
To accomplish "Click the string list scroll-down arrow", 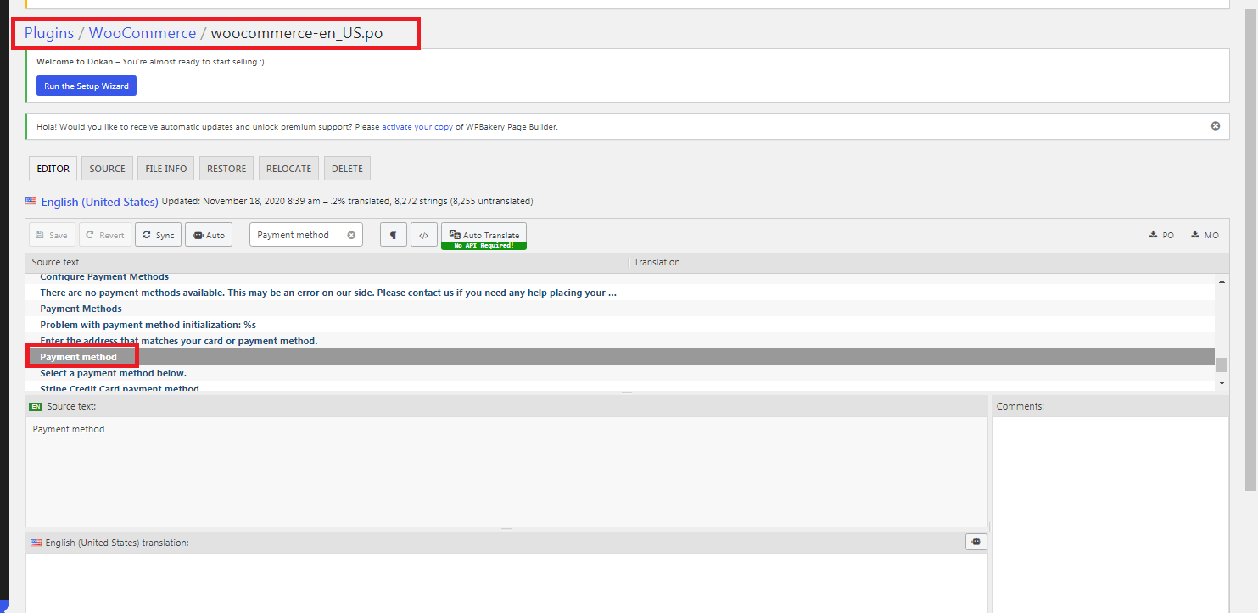I will coord(1222,383).
